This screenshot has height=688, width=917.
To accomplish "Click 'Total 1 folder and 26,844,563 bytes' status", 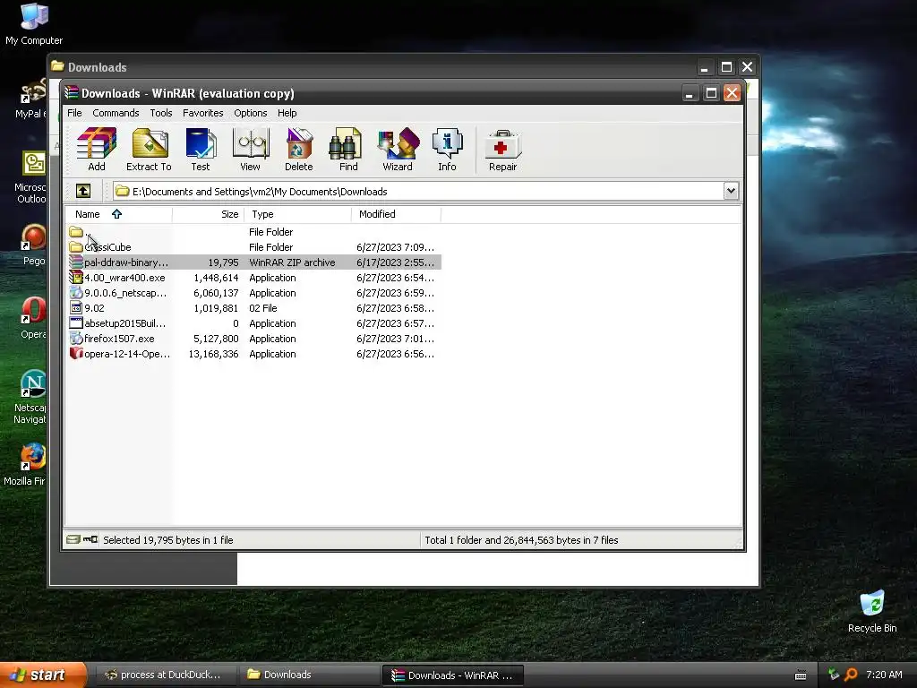I will pos(522,540).
